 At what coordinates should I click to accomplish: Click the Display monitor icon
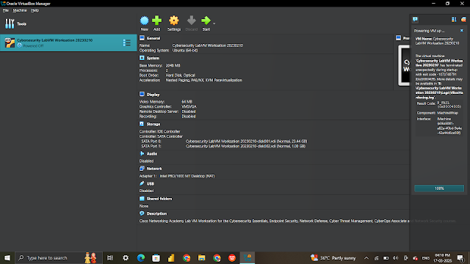(x=142, y=95)
